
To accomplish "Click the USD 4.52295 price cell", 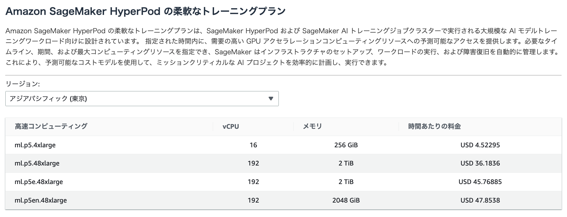I will [x=480, y=145].
